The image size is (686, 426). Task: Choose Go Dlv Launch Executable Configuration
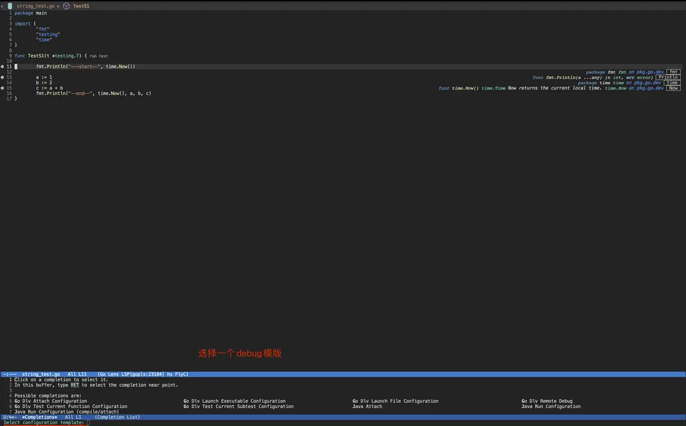[234, 401]
